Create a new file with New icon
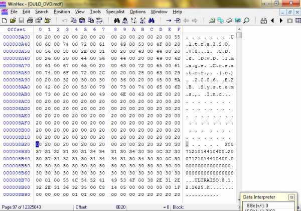The width and height of the screenshot is (301, 211). [x=4, y=21]
